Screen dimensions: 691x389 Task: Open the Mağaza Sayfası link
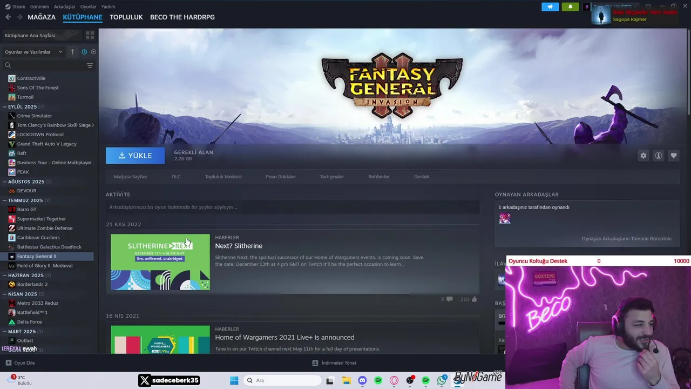click(131, 177)
